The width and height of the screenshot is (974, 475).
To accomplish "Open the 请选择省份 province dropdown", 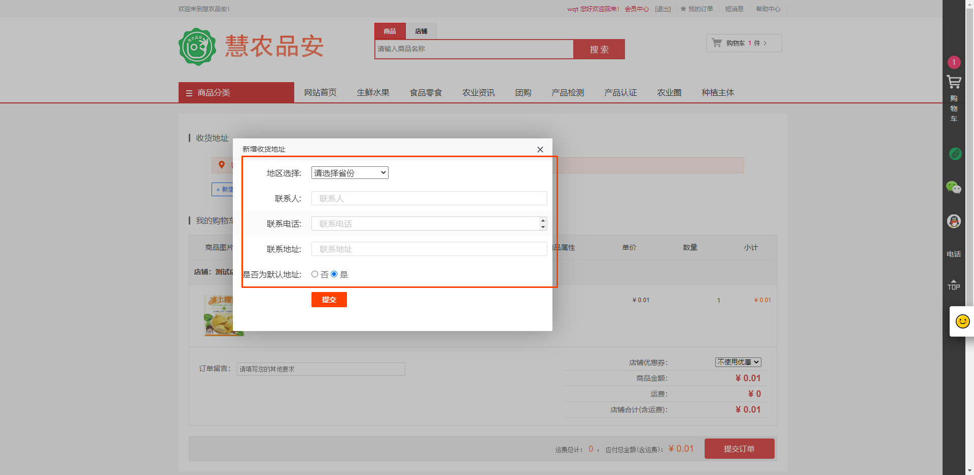I will (350, 173).
